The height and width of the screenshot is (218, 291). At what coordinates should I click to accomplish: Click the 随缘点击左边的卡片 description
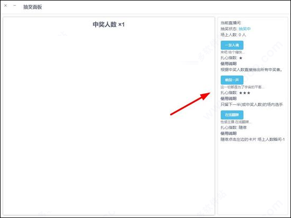(252, 139)
